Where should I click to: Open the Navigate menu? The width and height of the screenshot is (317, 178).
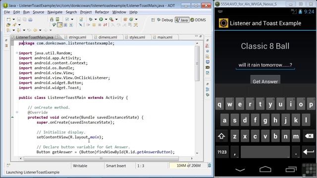point(55,12)
